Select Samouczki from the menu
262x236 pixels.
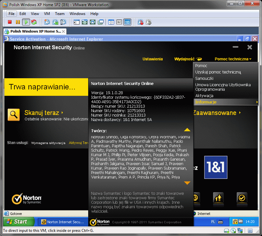(x=204, y=78)
